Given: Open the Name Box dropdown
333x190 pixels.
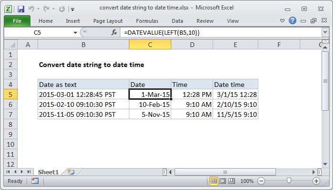Looking at the screenshot, I should (x=75, y=32).
